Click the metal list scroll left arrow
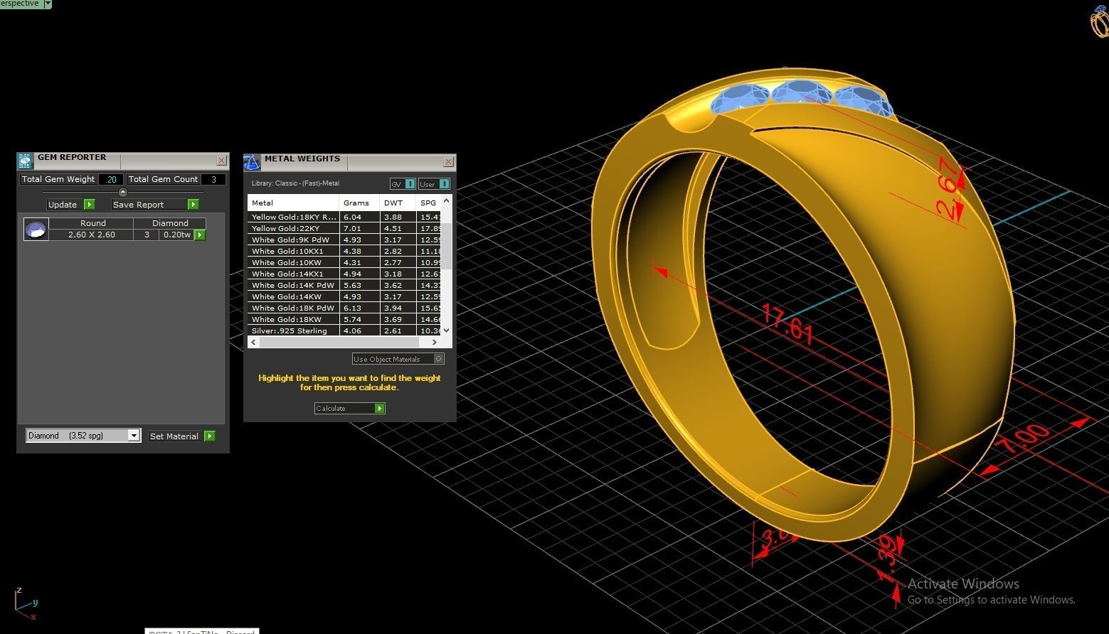 point(254,342)
